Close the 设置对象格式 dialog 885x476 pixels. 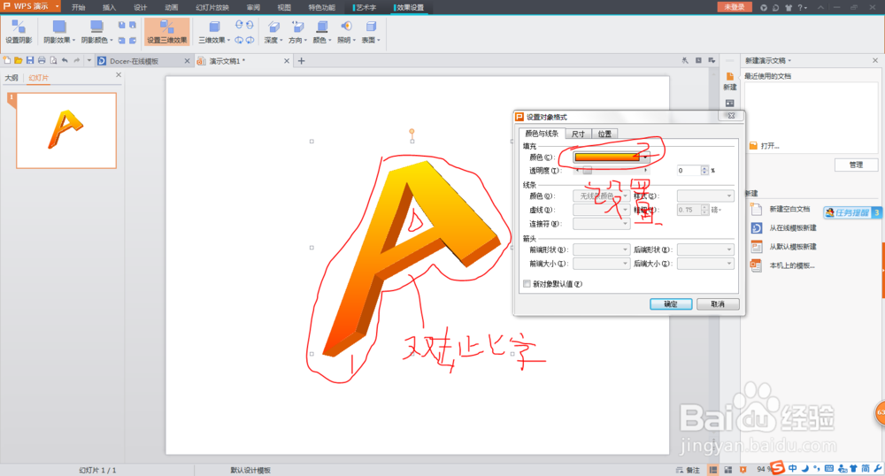coord(731,116)
